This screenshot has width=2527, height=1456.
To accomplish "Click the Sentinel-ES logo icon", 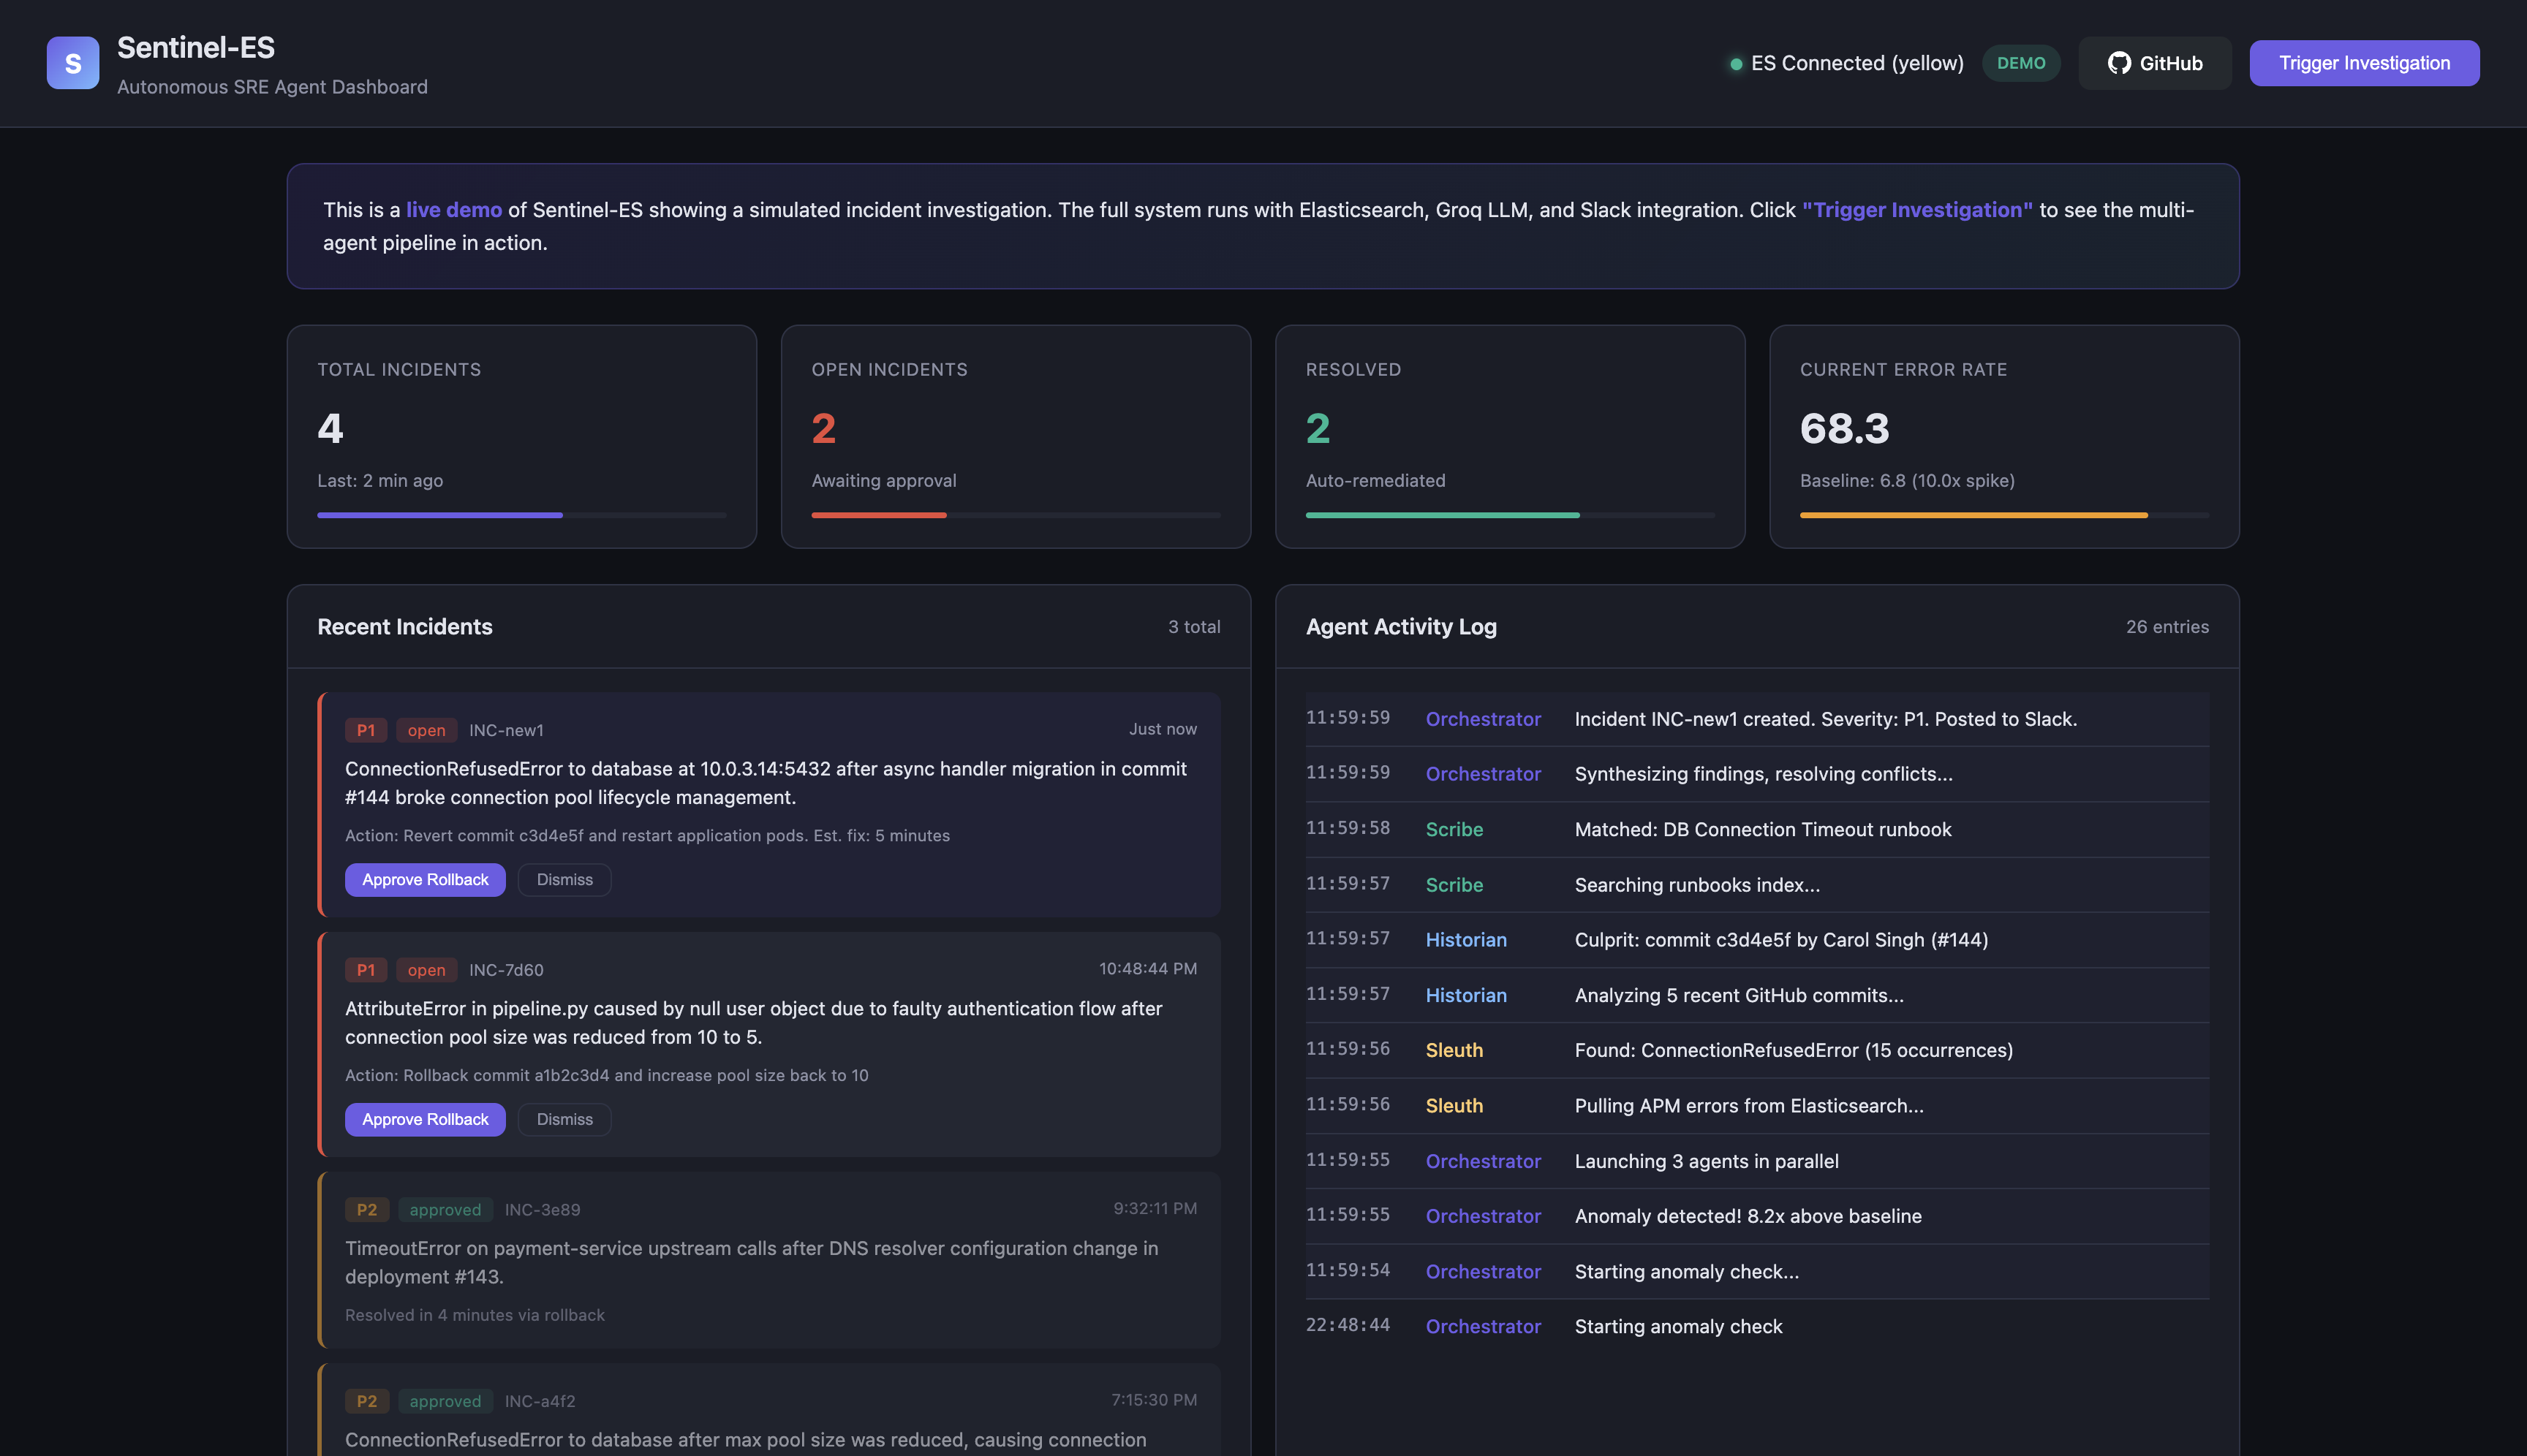I will point(72,63).
